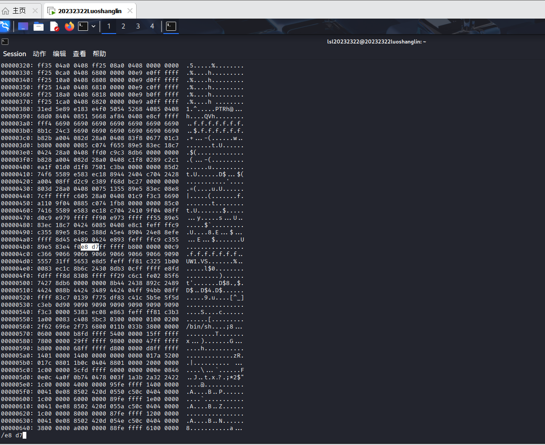
Task: Click the offset 00000320: line
Action: click(x=122, y=66)
